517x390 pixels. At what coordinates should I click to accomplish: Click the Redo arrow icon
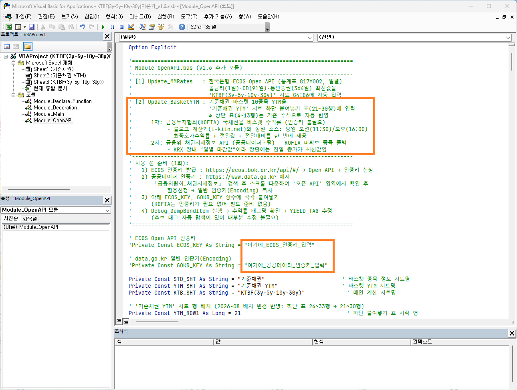pyautogui.click(x=91, y=27)
